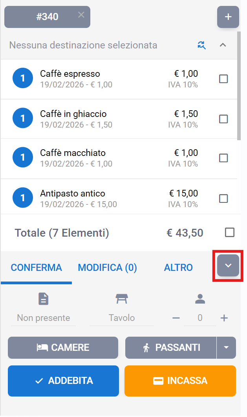Click the document icon above Non presente
247x417 pixels.
pos(43,299)
